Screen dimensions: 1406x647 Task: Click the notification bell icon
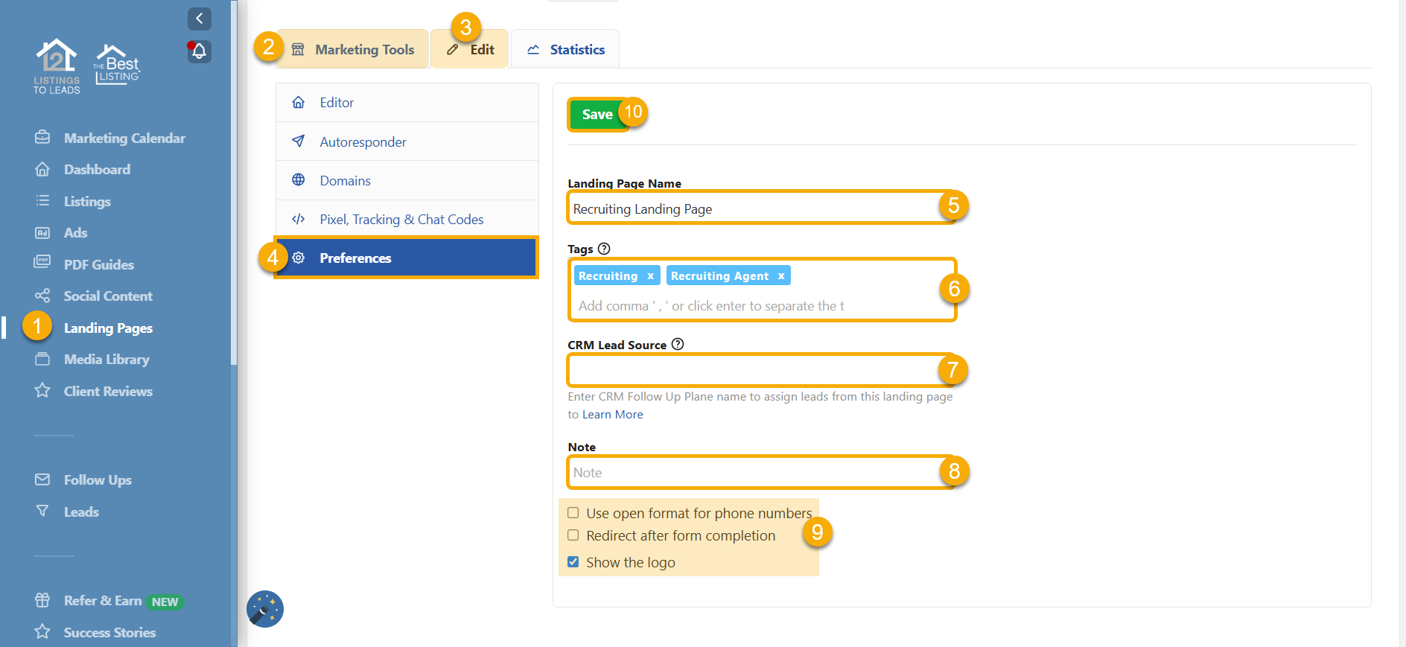coord(199,51)
